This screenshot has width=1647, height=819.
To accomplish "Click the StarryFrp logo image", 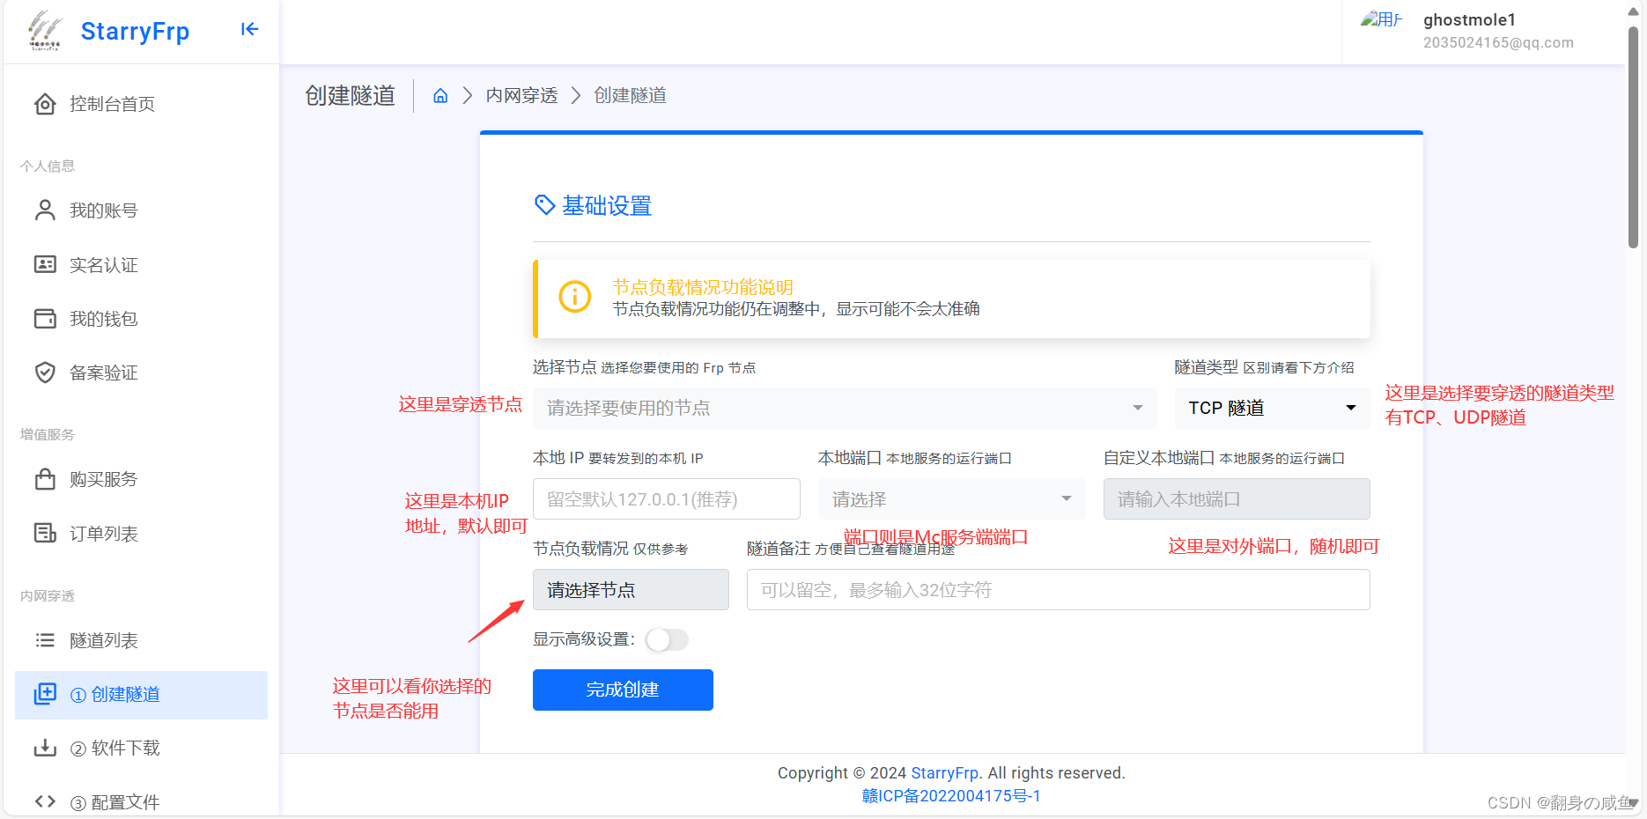I will click(x=44, y=31).
